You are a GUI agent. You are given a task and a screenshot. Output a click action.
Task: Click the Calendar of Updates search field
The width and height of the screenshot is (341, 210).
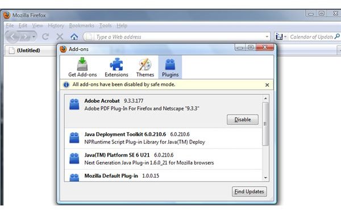pyautogui.click(x=311, y=37)
